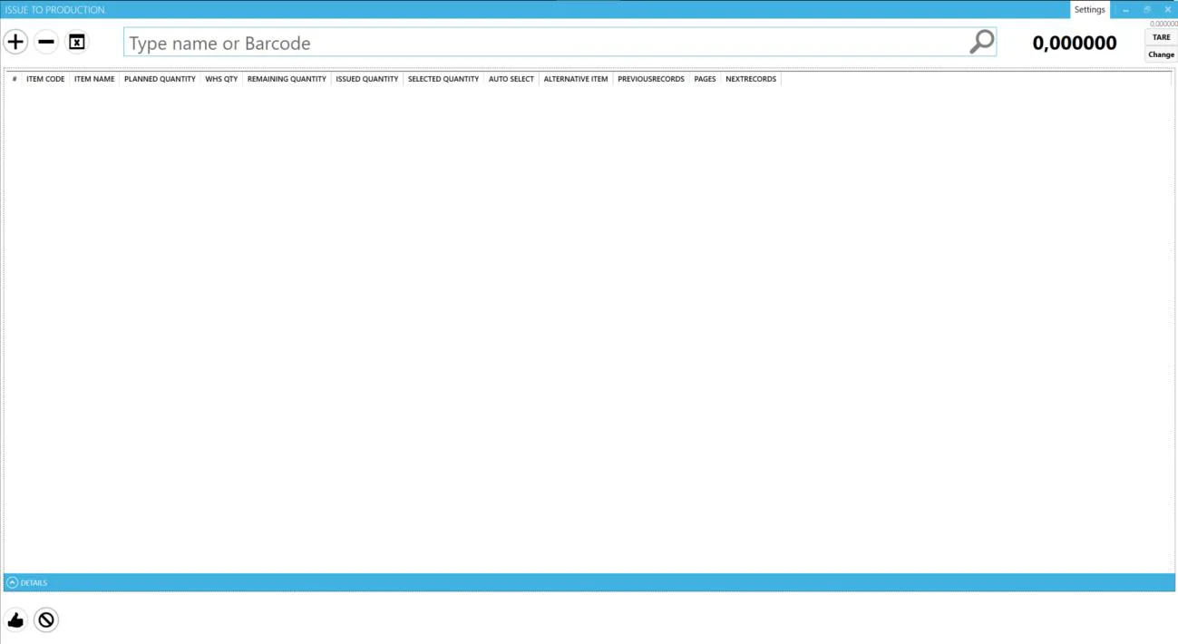Select the Planned Quantity column header
Screen dimensions: 1178x644
[160, 79]
